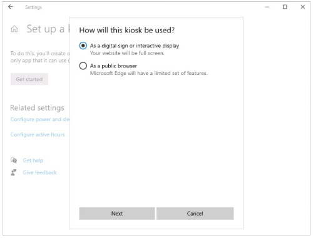Go back with the Settings arrow
This screenshot has height=238, width=313.
(x=11, y=7)
